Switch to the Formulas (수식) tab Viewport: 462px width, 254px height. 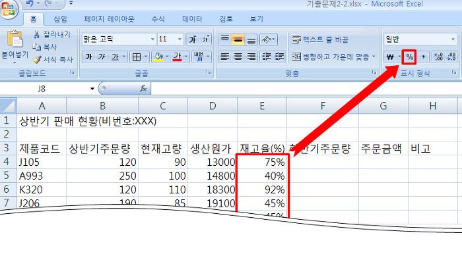(x=158, y=19)
